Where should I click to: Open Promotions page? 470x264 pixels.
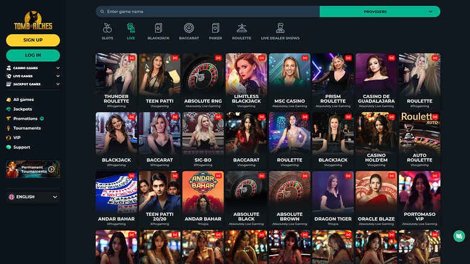pos(25,118)
